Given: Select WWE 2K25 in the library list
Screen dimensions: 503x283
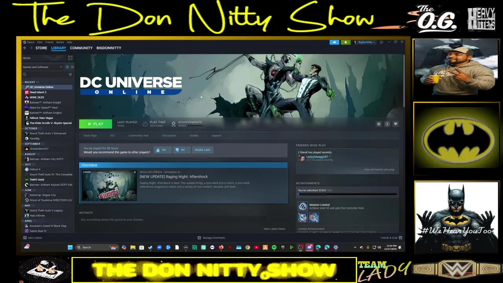Looking at the screenshot, I should pyautogui.click(x=47, y=97).
